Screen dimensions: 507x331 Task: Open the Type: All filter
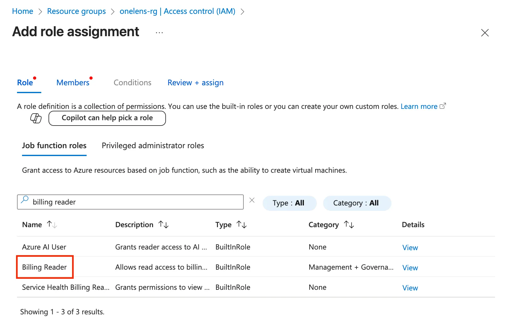[x=289, y=203]
